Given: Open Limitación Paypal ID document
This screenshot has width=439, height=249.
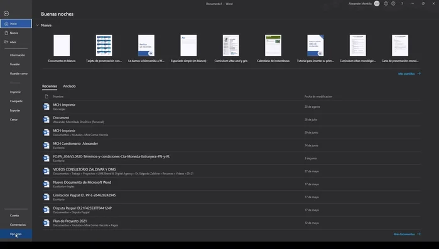Looking at the screenshot, I should 231,197.
